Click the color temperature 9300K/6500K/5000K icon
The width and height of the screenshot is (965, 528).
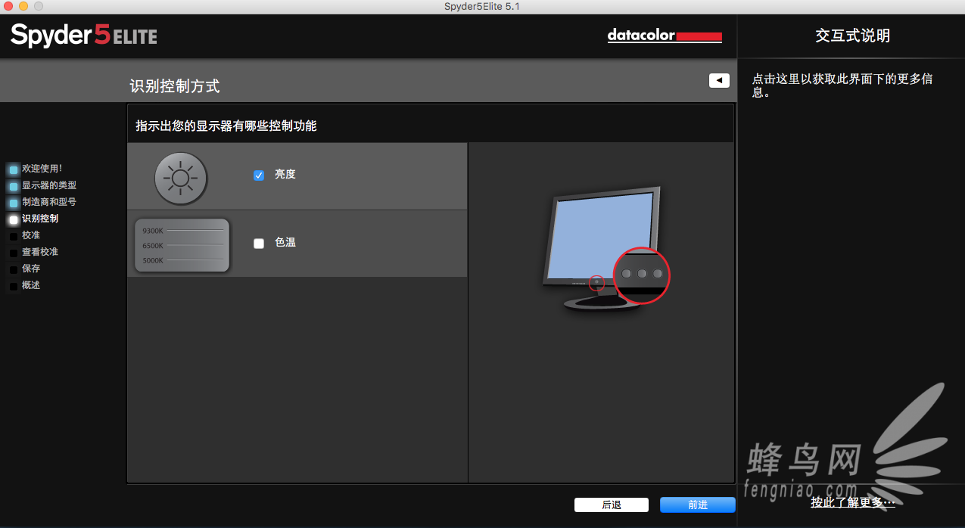(x=182, y=245)
